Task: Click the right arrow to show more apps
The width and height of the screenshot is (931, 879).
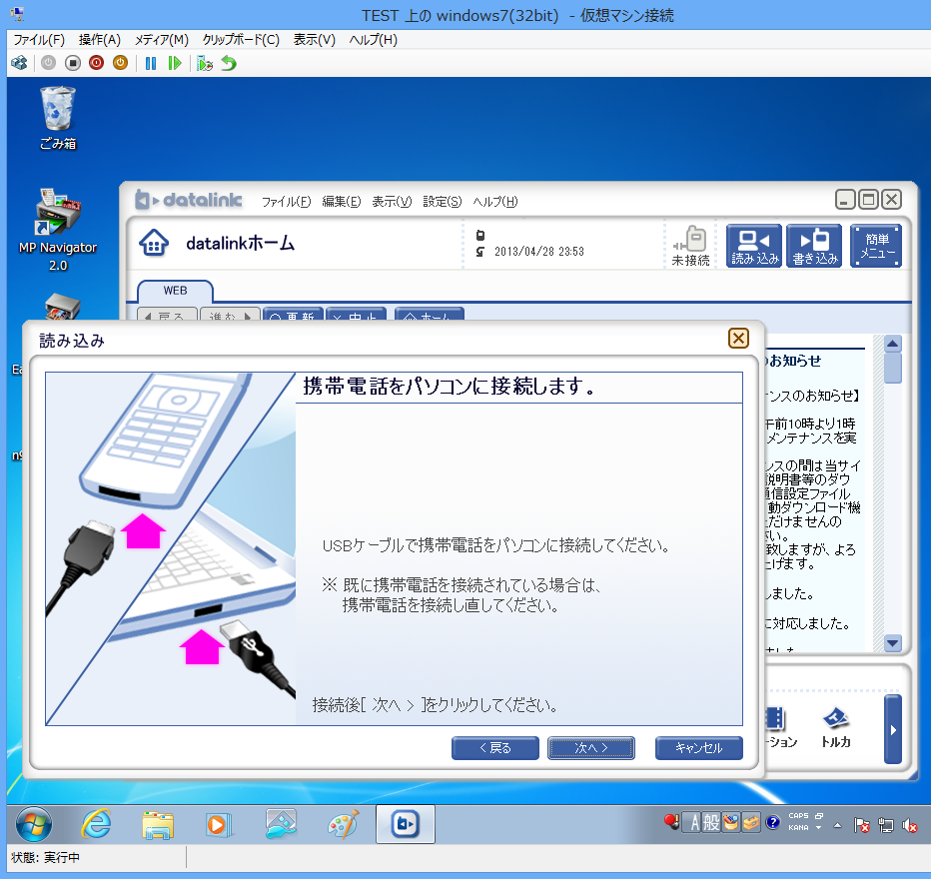Action: coord(892,729)
